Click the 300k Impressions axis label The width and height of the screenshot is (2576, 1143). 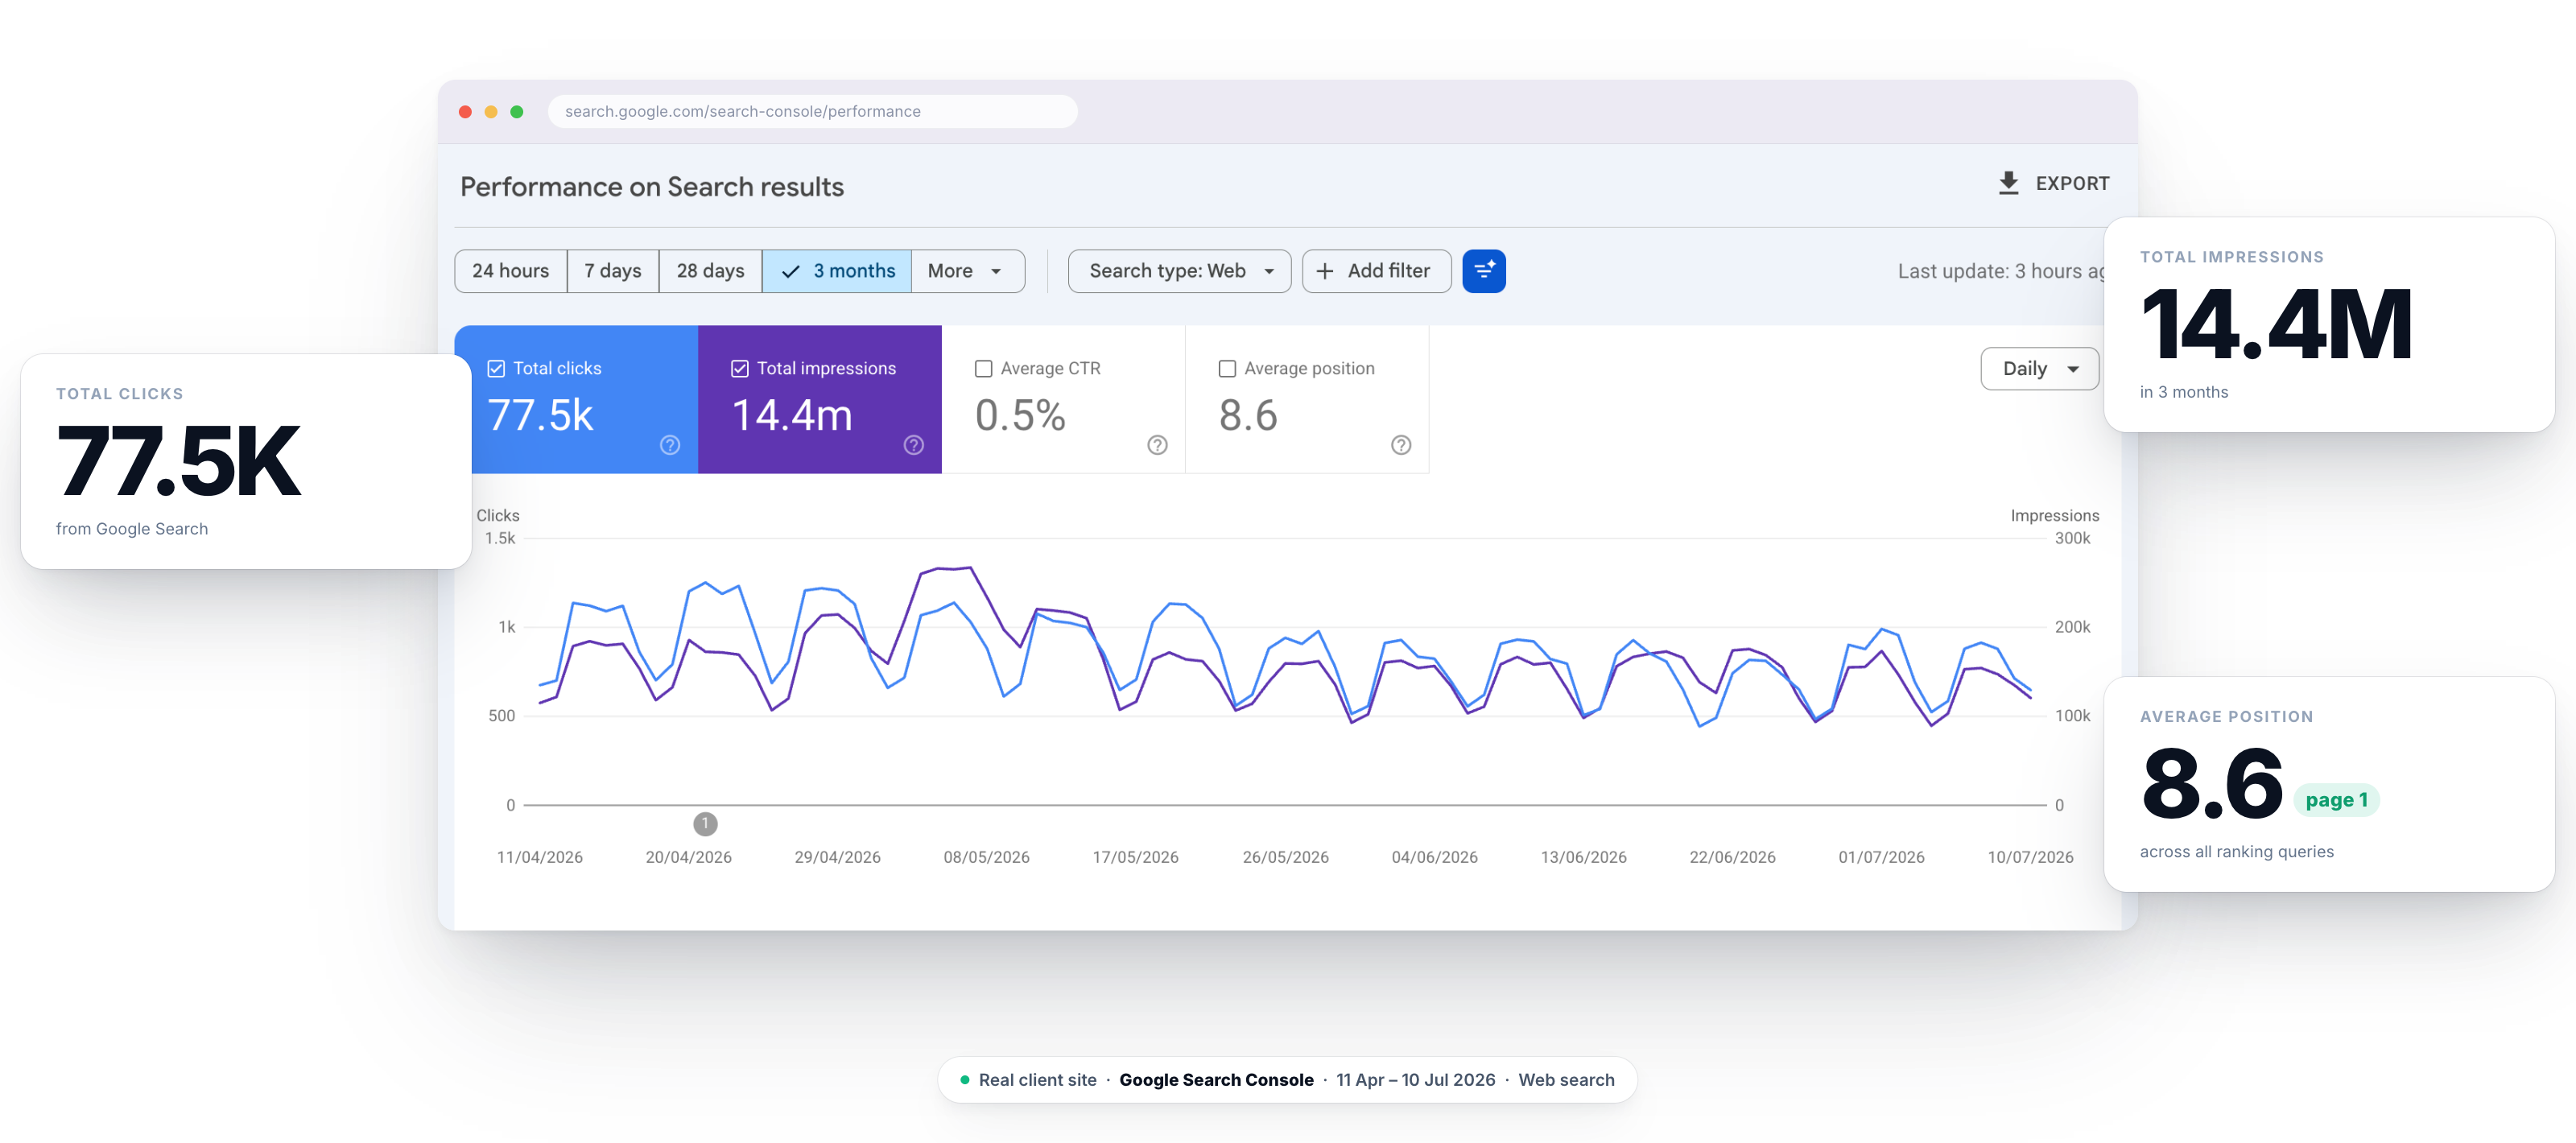tap(2072, 538)
